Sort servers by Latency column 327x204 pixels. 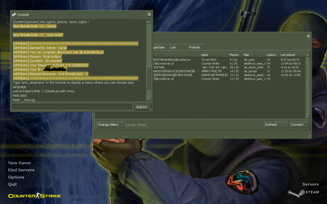[x=272, y=55]
